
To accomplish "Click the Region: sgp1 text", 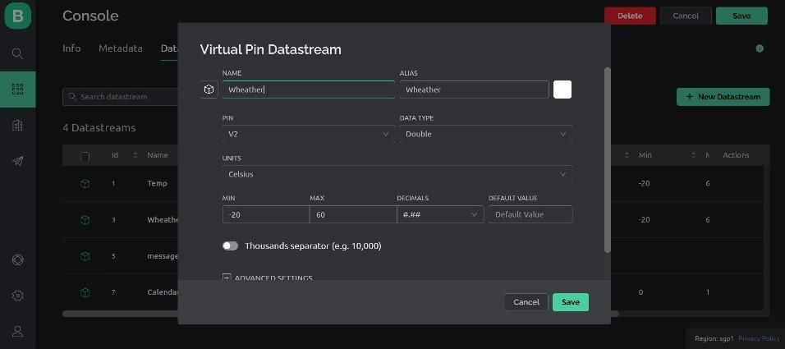I will tap(714, 339).
